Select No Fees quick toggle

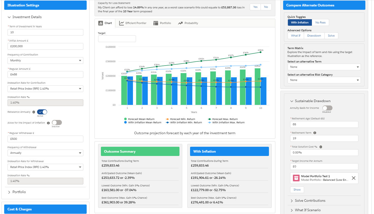click(320, 23)
